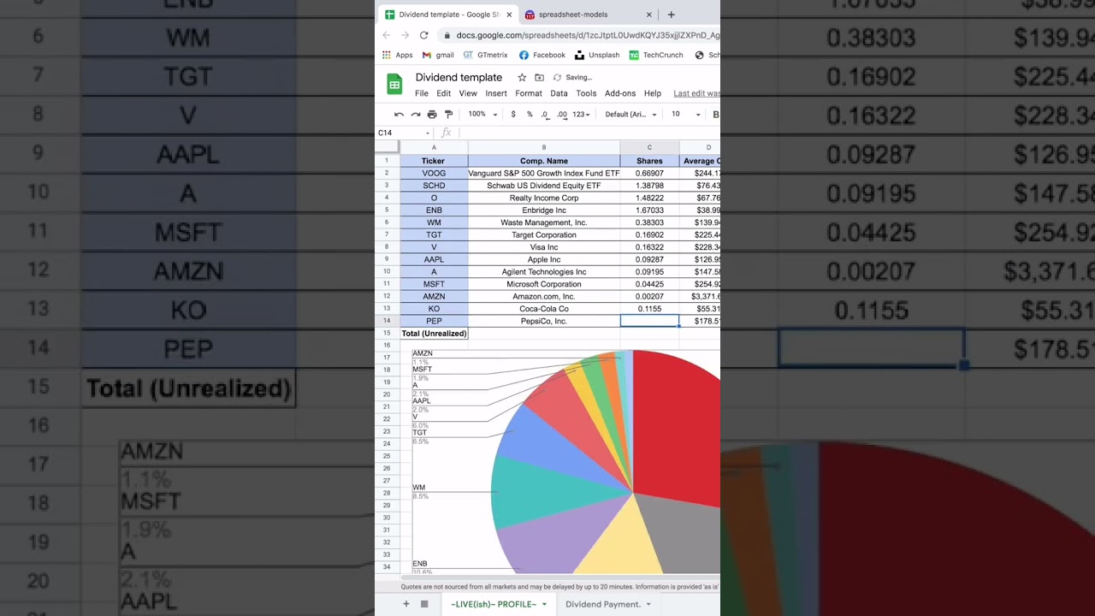Select the PepsiCo, Inc. cell

tap(544, 321)
